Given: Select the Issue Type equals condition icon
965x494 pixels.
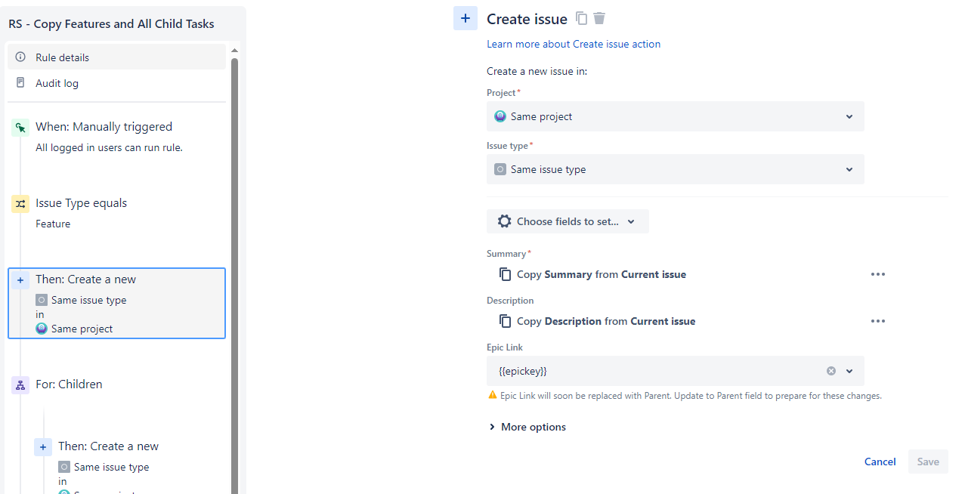Looking at the screenshot, I should [20, 204].
